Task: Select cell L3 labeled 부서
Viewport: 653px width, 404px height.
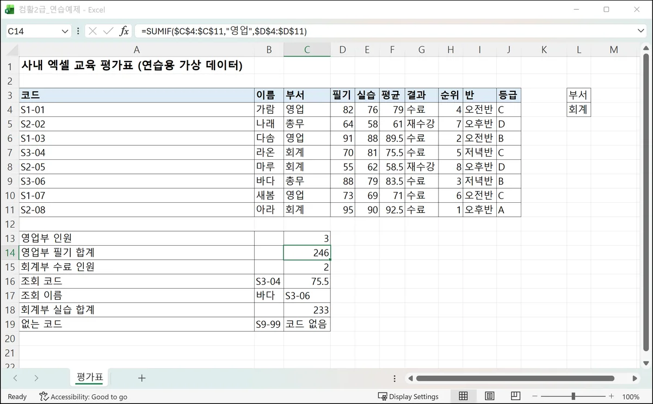Action: point(578,95)
